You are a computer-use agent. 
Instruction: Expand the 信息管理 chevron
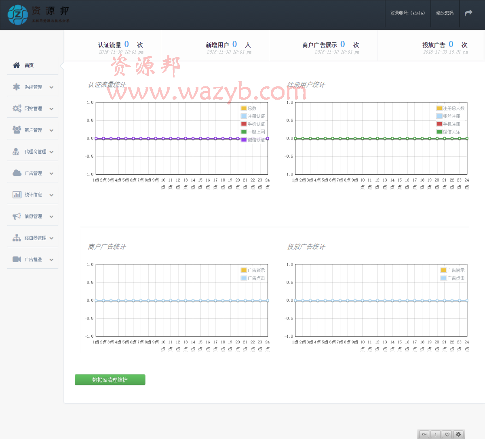click(x=51, y=217)
